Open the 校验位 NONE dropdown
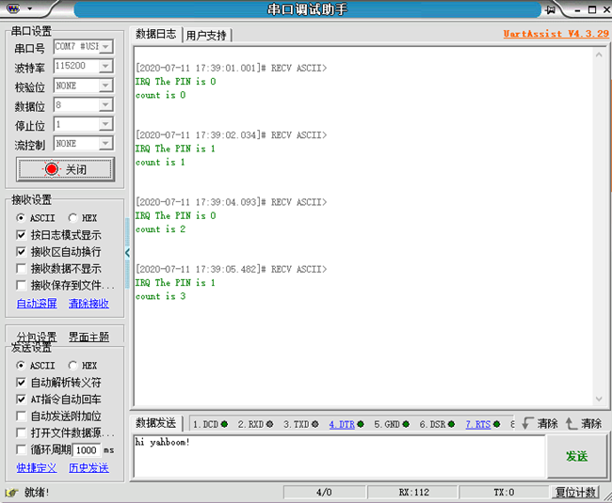Screen dimensions: 612x503 point(105,86)
